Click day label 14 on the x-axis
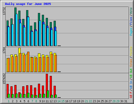Viewport: 134px width, 104px height. (59, 101)
